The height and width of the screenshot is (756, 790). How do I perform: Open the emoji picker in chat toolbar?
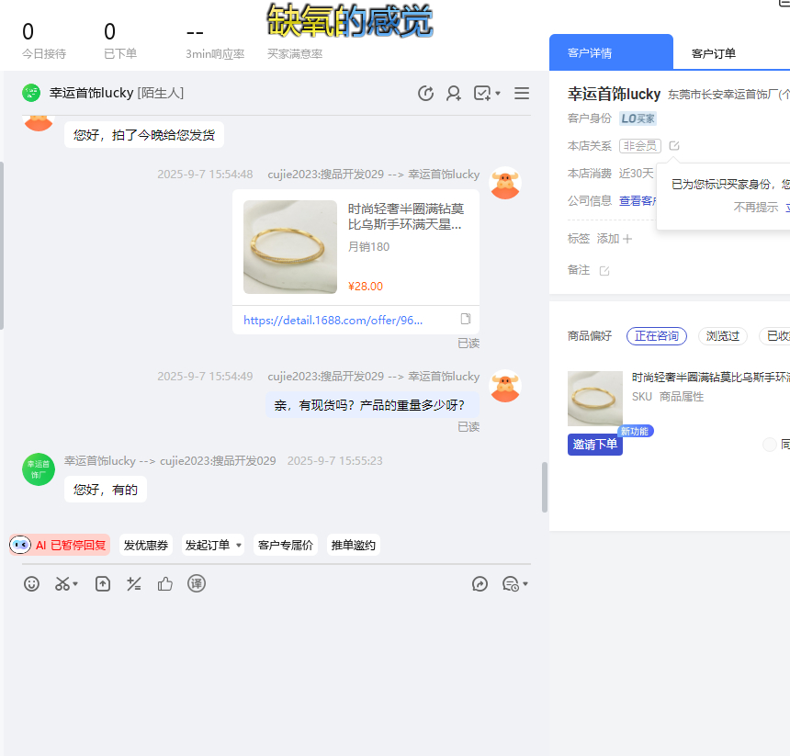tap(32, 583)
